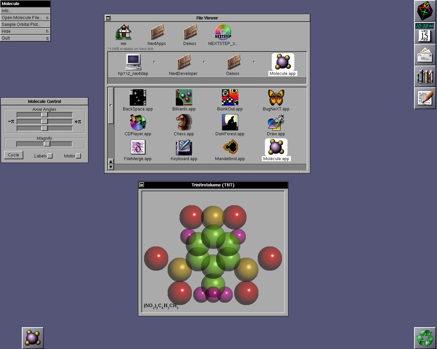Select the Draw.app icon

point(276,122)
